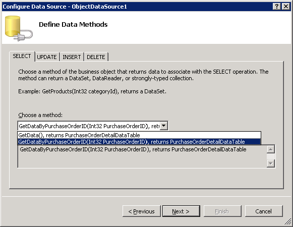Open the Choose a method dropdown arrow
Viewport: 293px width, 227px height.
point(164,126)
